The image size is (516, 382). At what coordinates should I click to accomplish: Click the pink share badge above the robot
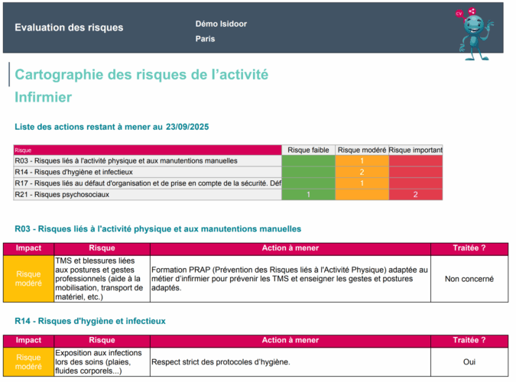pos(472,11)
